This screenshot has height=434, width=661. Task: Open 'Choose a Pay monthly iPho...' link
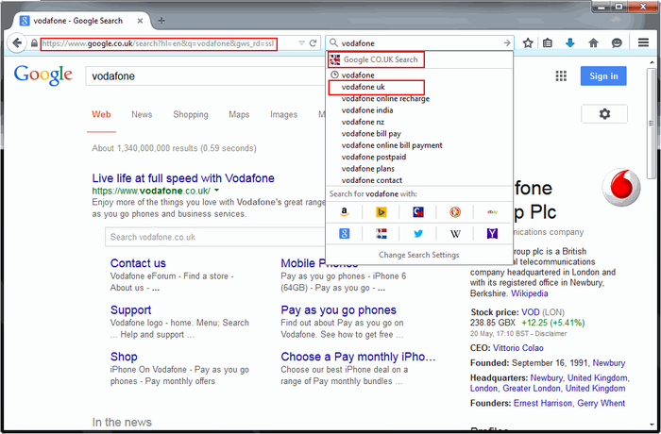click(358, 357)
